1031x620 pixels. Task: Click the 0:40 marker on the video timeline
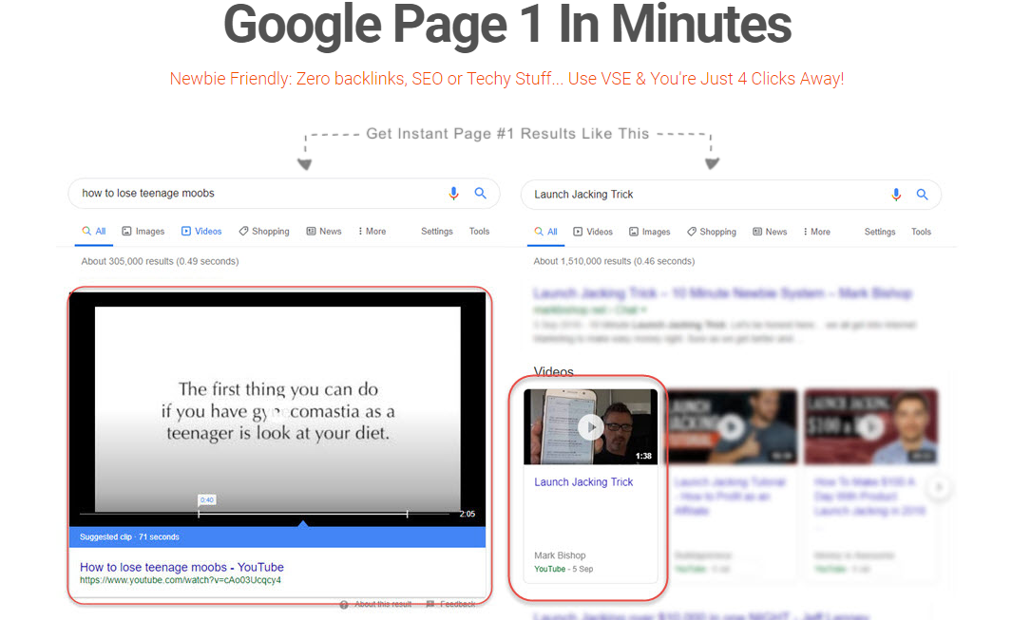207,500
